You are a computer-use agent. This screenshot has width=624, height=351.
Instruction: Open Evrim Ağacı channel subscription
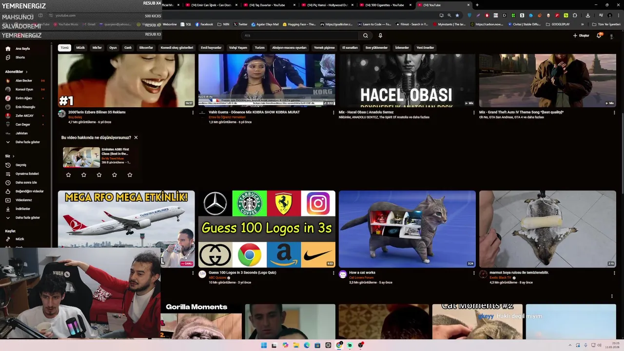pyautogui.click(x=23, y=98)
